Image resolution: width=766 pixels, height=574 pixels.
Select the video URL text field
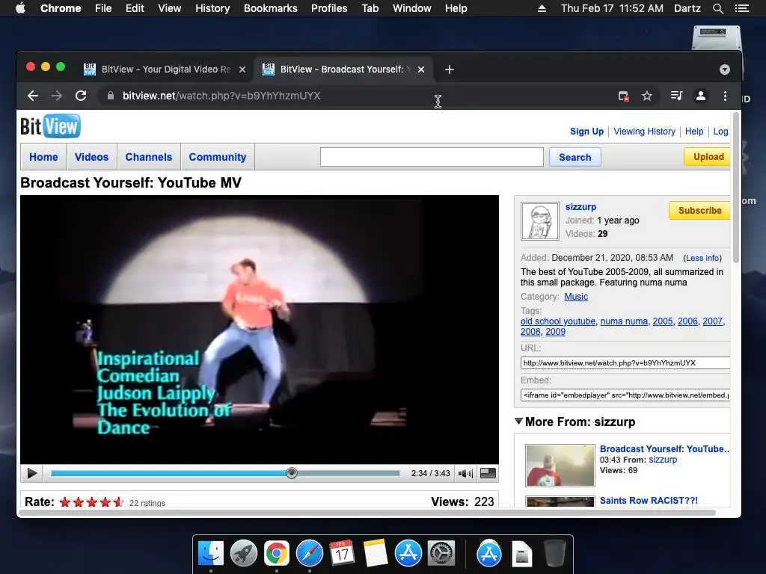point(625,362)
